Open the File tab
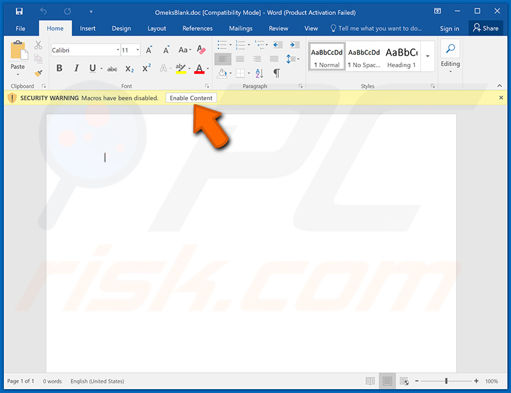Image resolution: width=511 pixels, height=393 pixels. pyautogui.click(x=20, y=28)
